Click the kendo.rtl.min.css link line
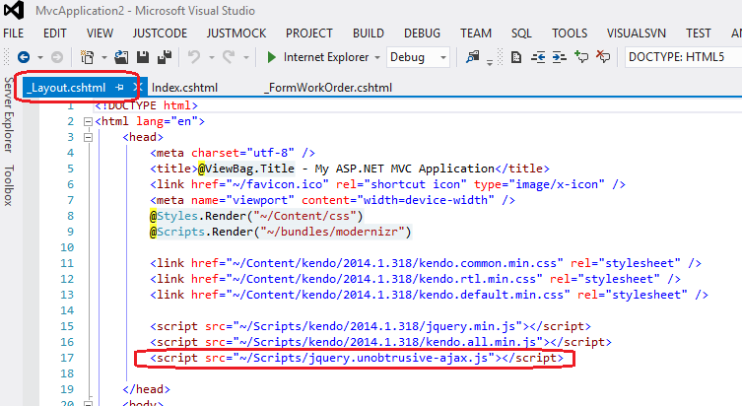Image resolution: width=742 pixels, height=406 pixels. [x=415, y=279]
